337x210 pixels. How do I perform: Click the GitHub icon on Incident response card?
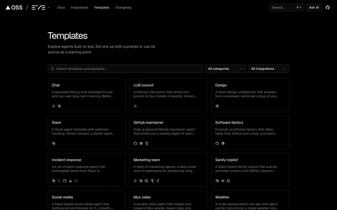point(65,181)
